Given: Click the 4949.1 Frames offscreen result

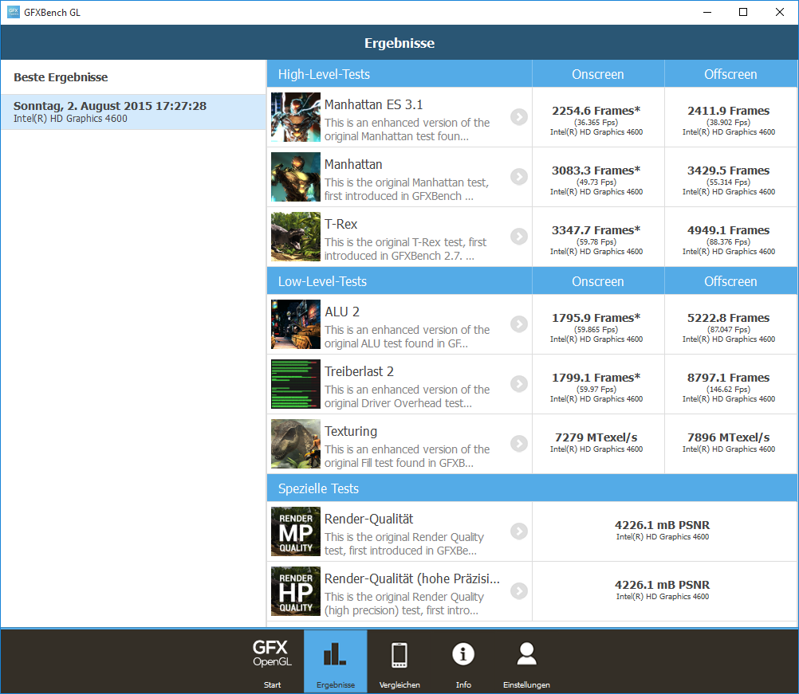Looking at the screenshot, I should 729,230.
